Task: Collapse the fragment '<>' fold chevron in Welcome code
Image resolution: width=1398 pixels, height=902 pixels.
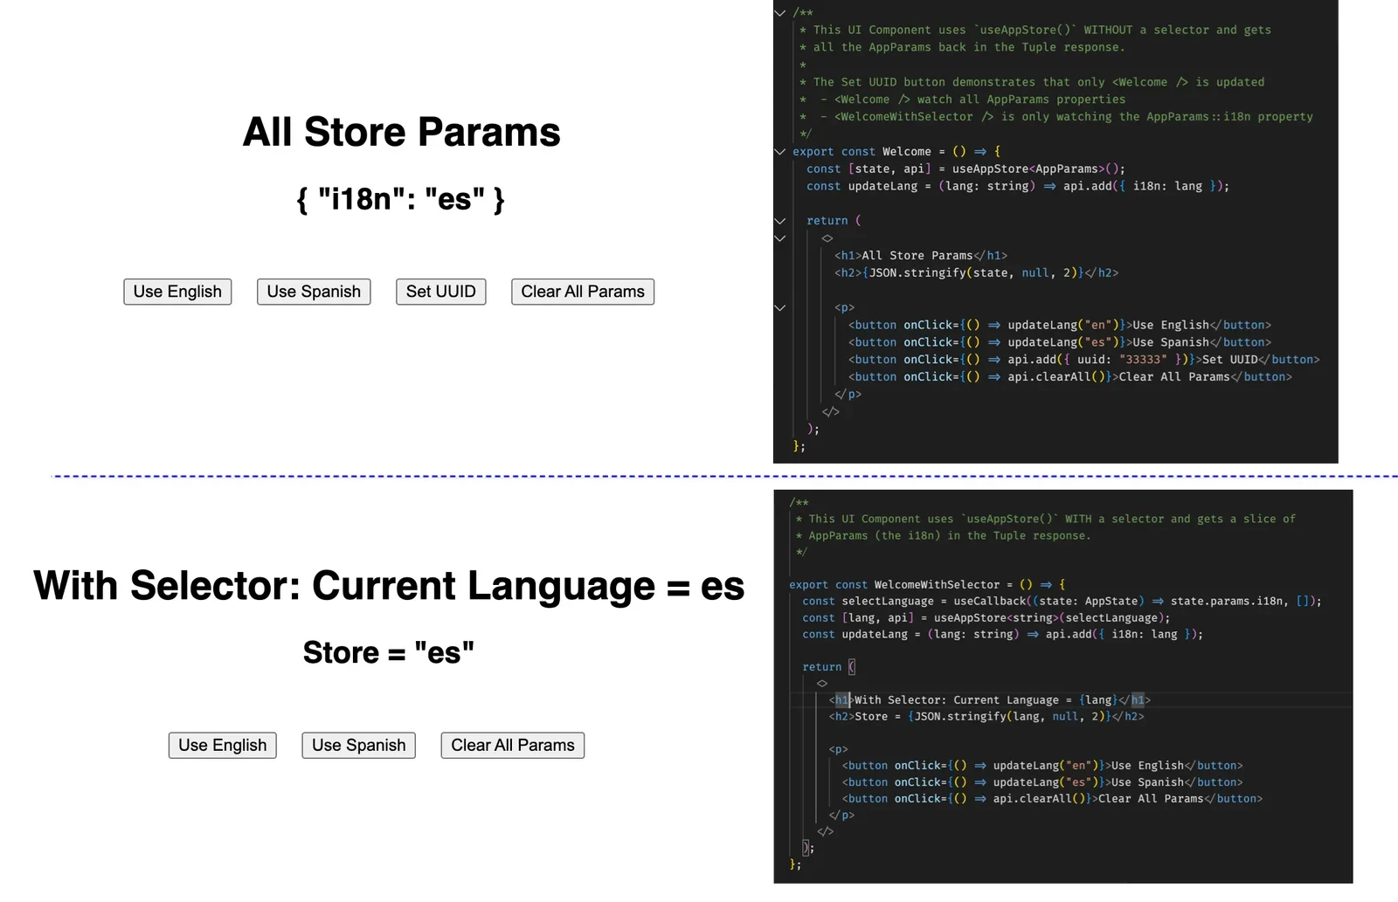Action: [780, 238]
